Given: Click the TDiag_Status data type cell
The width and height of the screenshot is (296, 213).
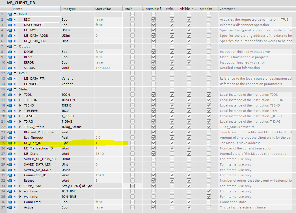Looking at the screenshot, I should pyautogui.click(x=77, y=127).
